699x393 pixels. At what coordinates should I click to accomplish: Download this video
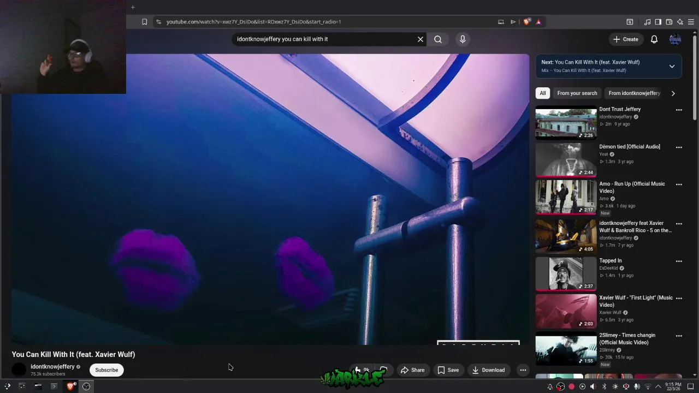point(488,370)
